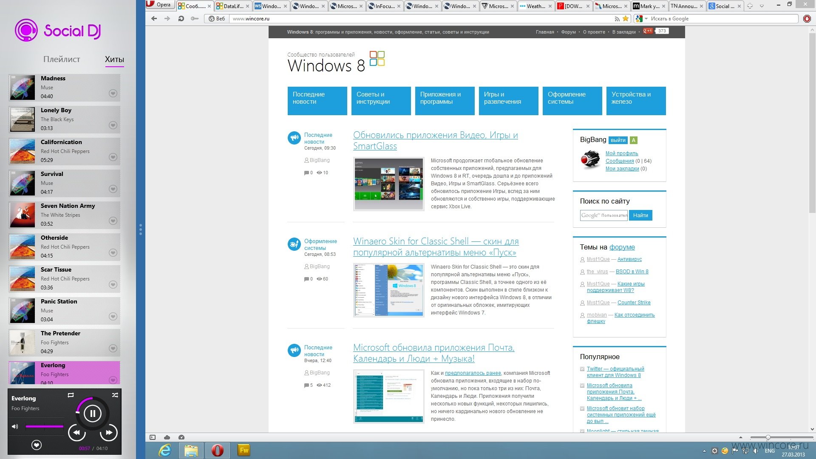This screenshot has width=816, height=459.
Task: Reload the wincore.ru page
Action: coord(181,19)
